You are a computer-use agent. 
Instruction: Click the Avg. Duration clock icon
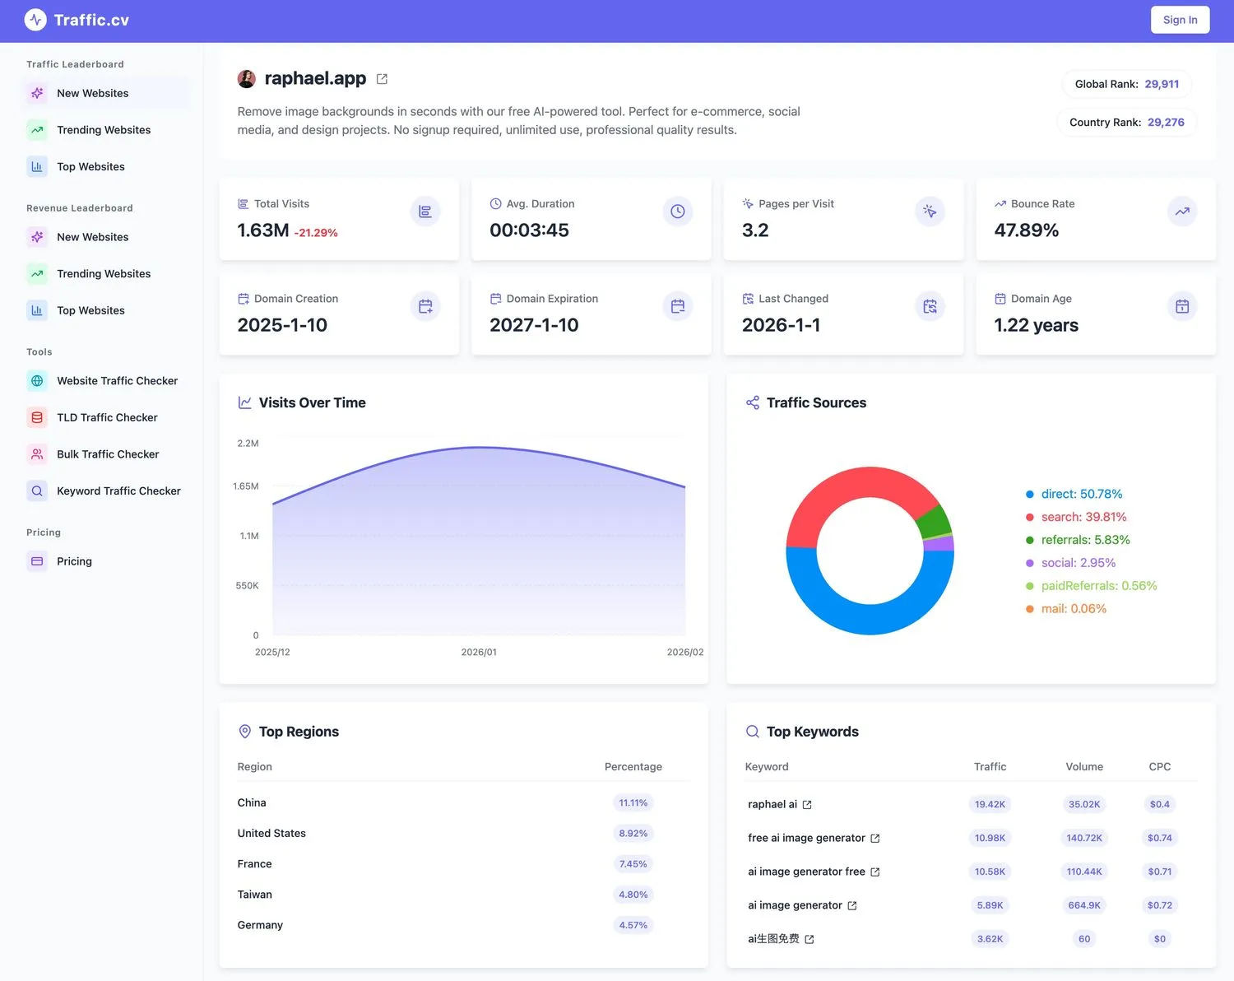(678, 212)
